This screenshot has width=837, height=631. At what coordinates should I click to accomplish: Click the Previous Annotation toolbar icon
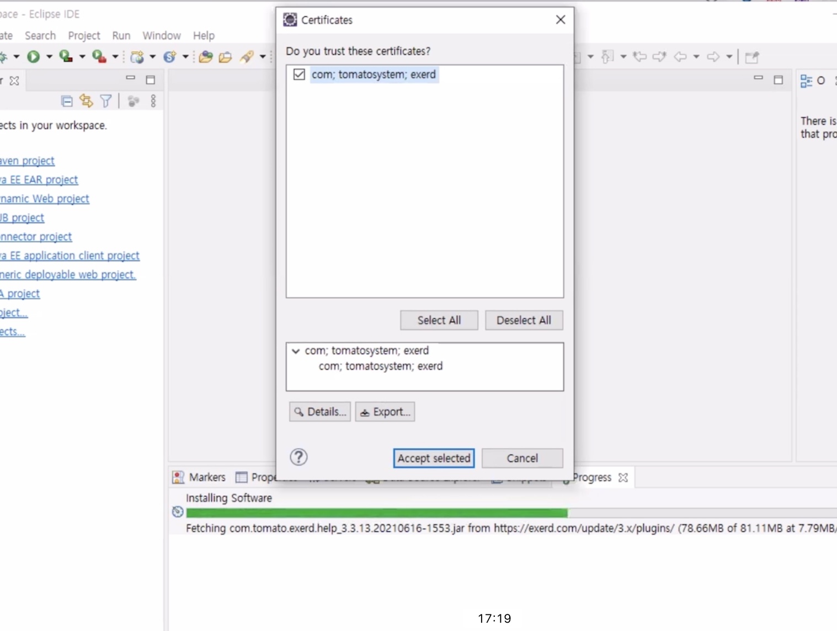pos(607,56)
